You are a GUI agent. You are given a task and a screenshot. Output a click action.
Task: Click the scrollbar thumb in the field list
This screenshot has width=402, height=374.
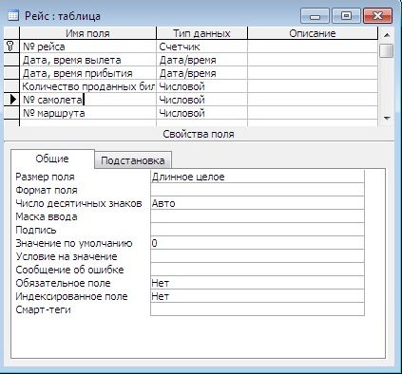click(387, 50)
